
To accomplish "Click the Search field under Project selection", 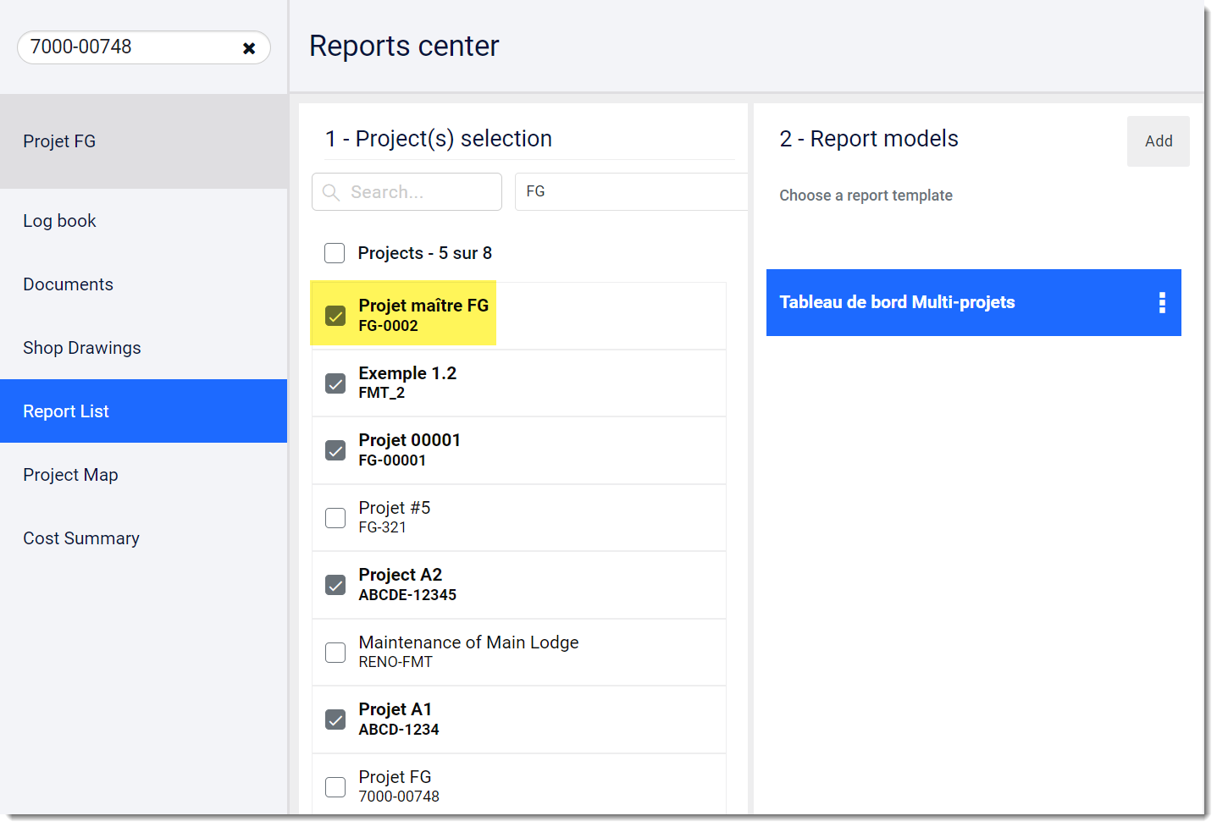I will coord(407,191).
